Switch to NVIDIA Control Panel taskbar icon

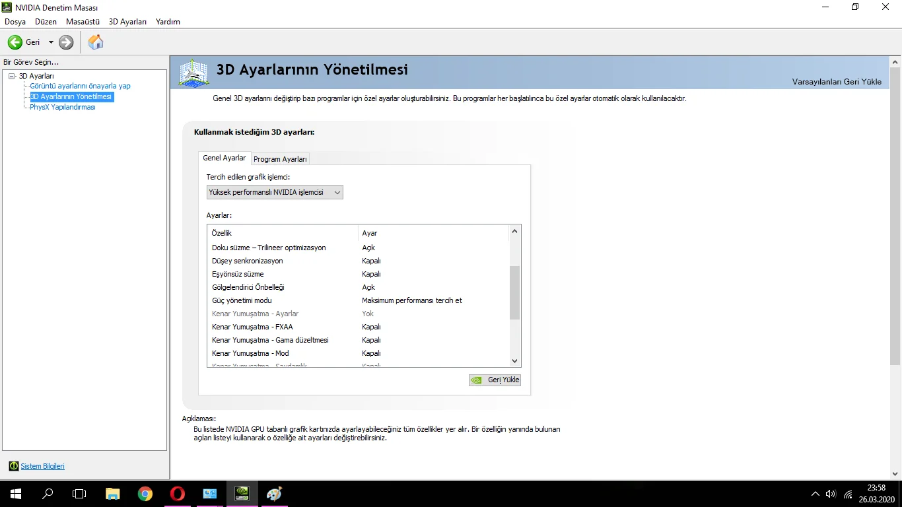click(x=242, y=494)
